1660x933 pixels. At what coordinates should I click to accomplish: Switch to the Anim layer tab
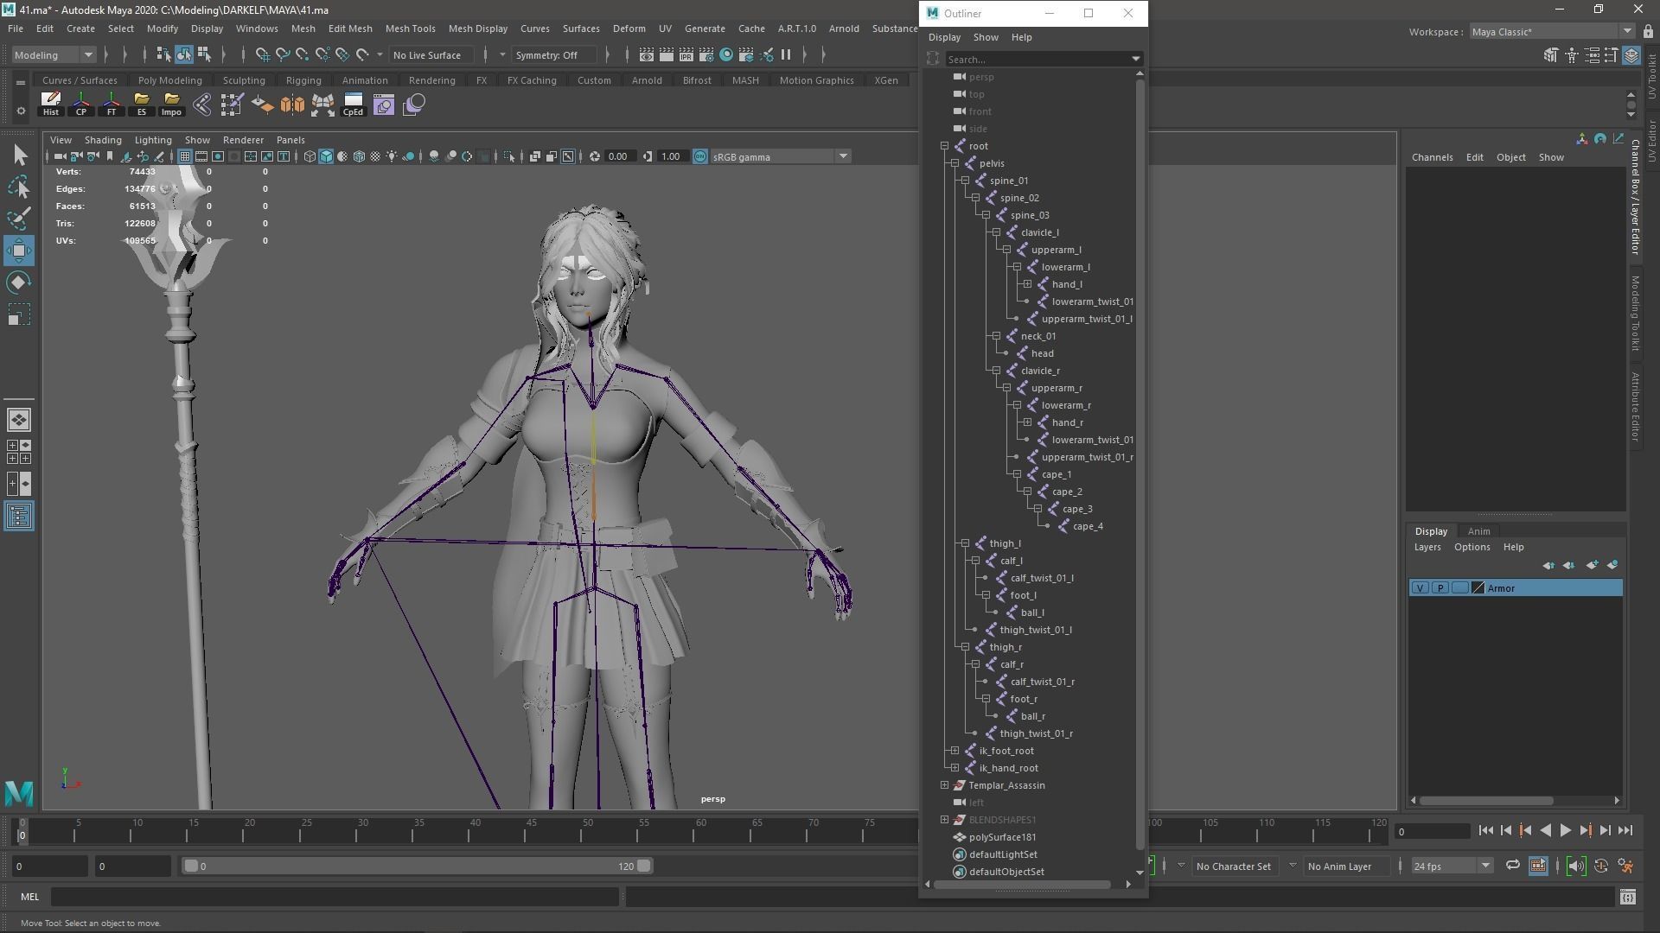click(x=1478, y=531)
